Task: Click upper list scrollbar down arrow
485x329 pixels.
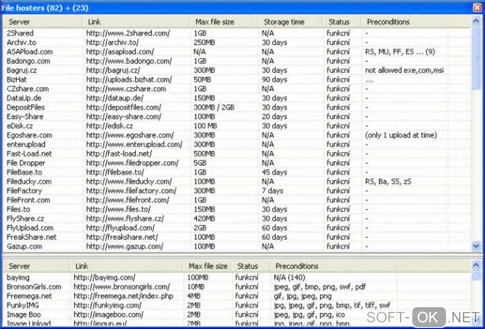Action: pos(475,246)
